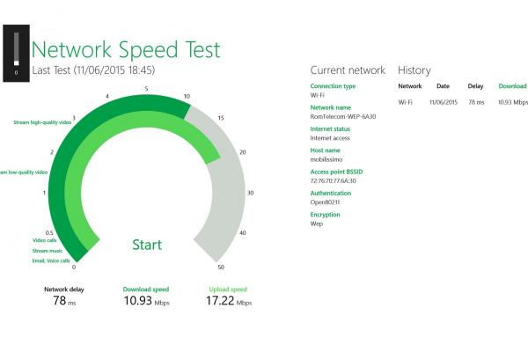Click the Network column header in History
Viewport: 528px width, 352px height.
click(x=410, y=86)
